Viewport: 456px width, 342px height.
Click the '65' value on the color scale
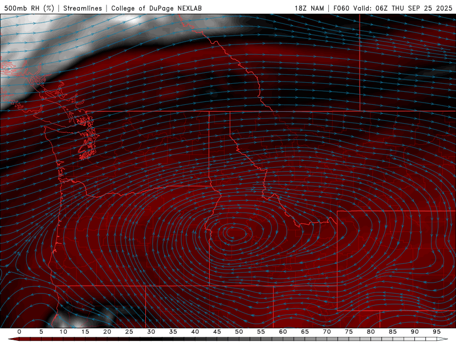(305, 332)
